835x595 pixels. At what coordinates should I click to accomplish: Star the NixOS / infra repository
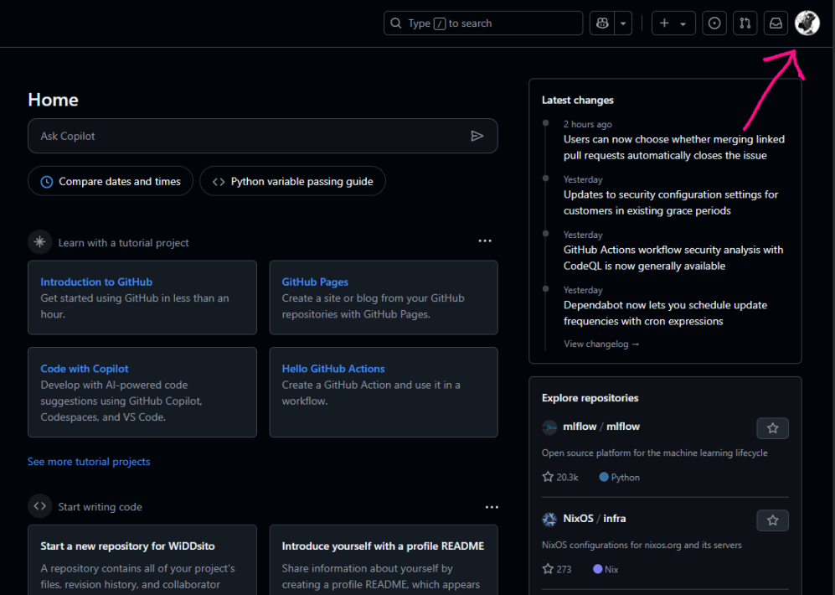(772, 520)
